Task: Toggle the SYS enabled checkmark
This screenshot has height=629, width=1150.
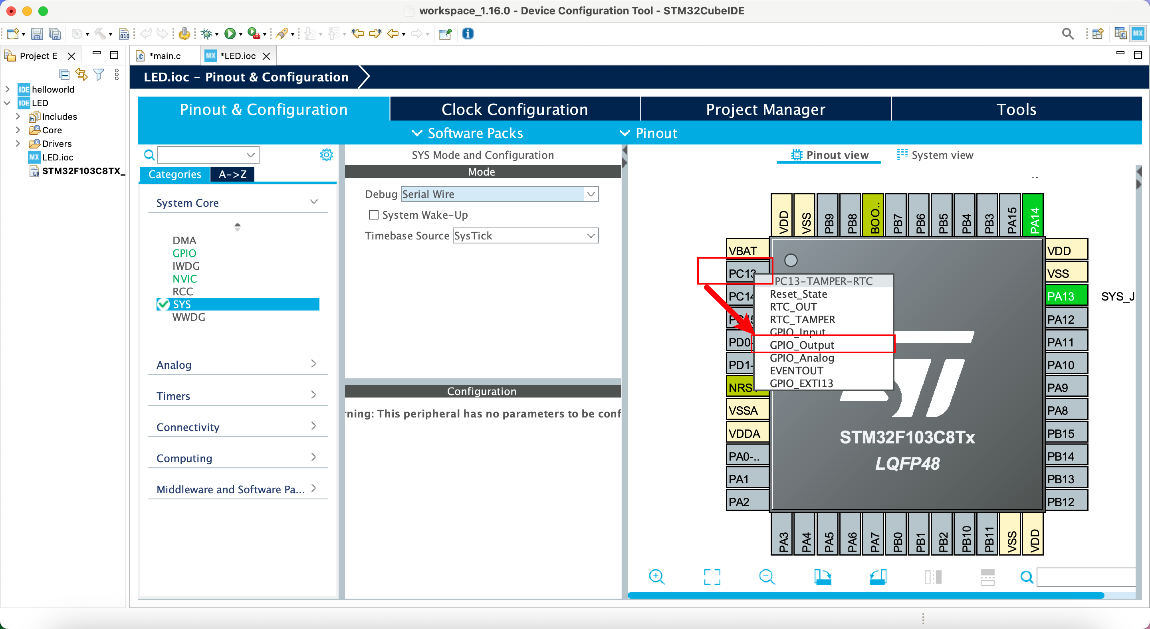Action: [x=163, y=304]
